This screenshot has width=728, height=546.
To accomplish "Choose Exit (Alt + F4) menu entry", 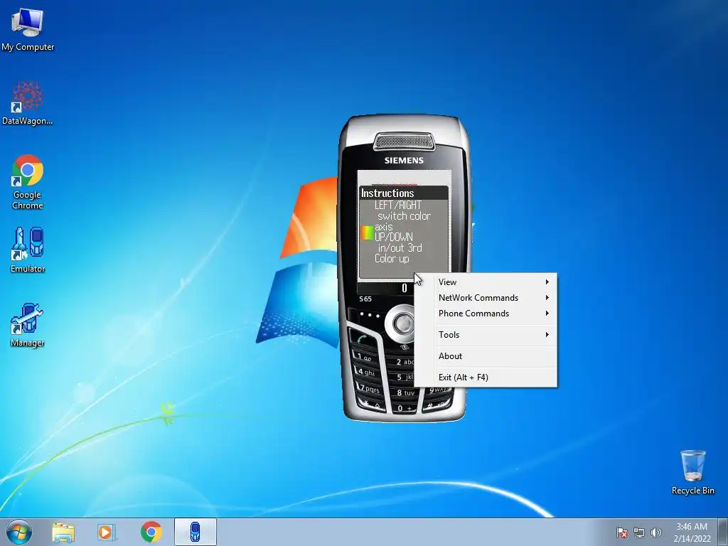I will tap(486, 378).
